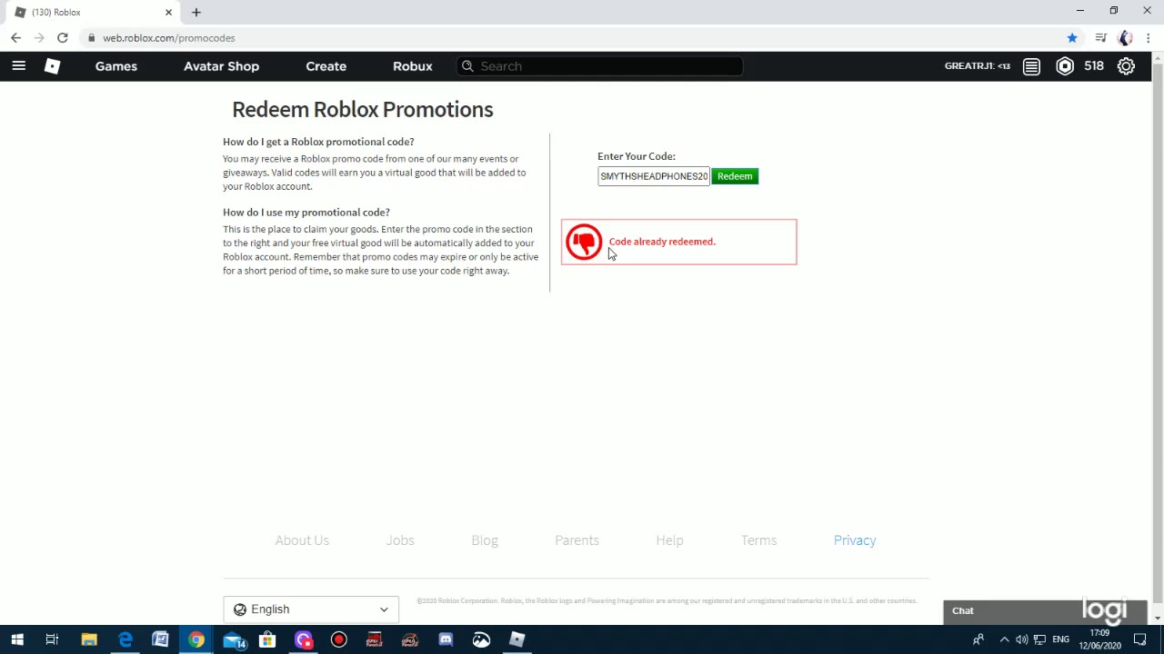Click the Roblox logo home icon
The image size is (1164, 654).
(52, 66)
